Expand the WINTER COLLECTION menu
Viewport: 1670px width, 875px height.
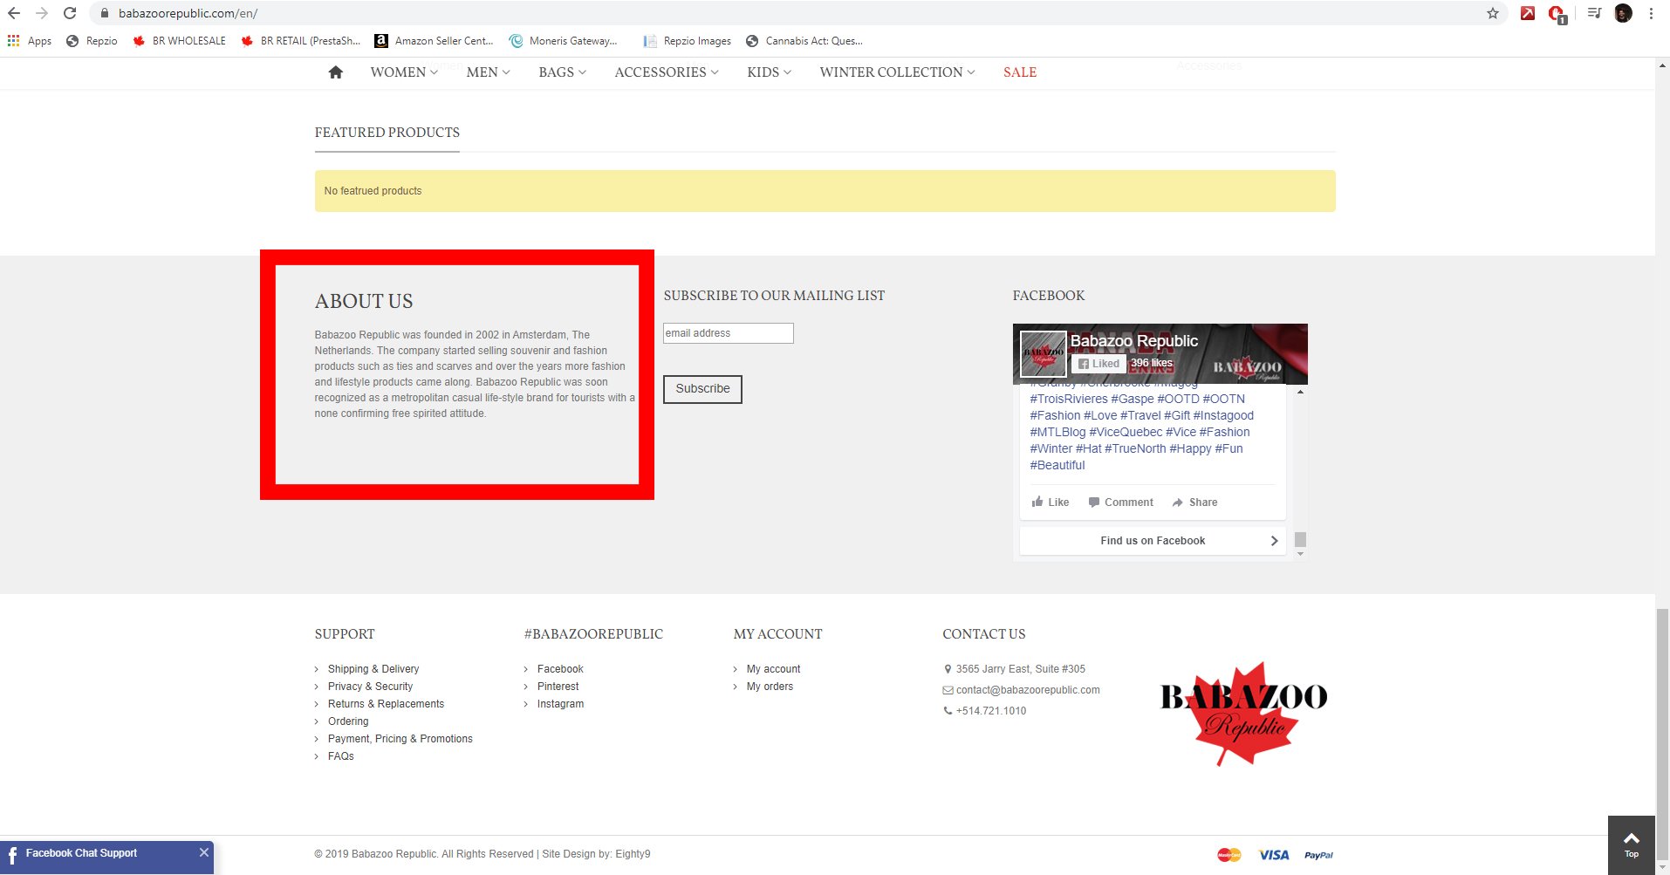(x=897, y=72)
